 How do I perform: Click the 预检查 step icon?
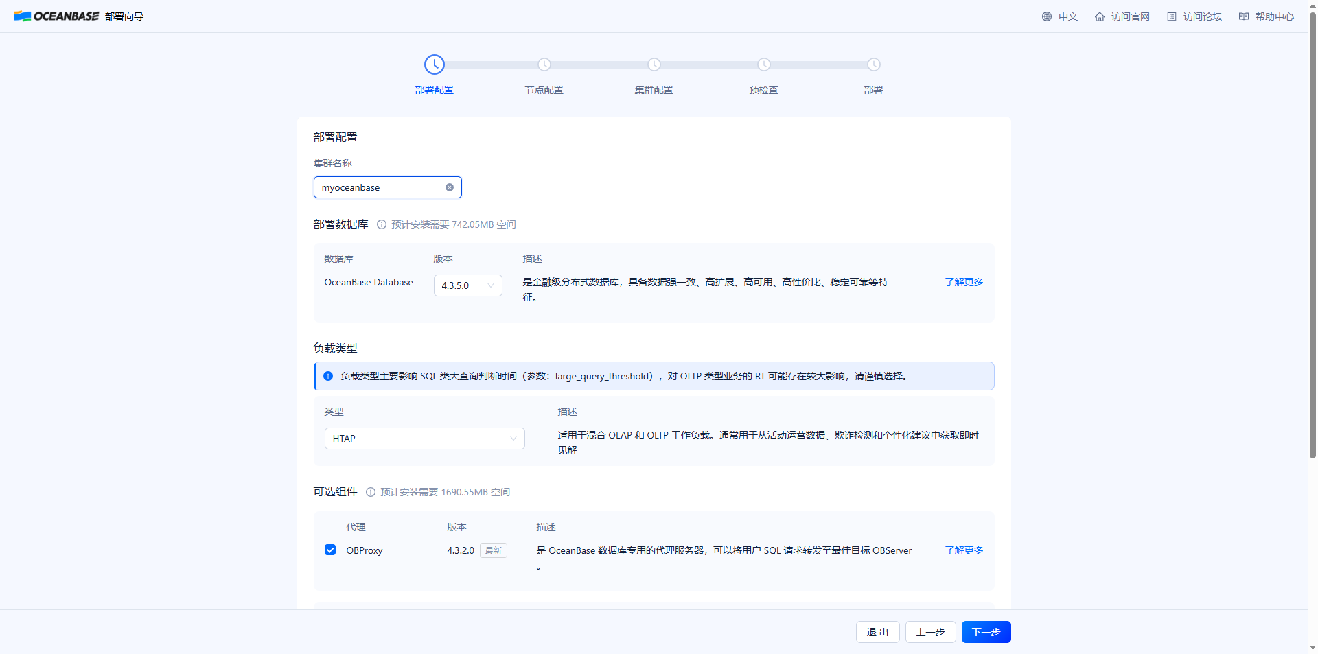764,65
